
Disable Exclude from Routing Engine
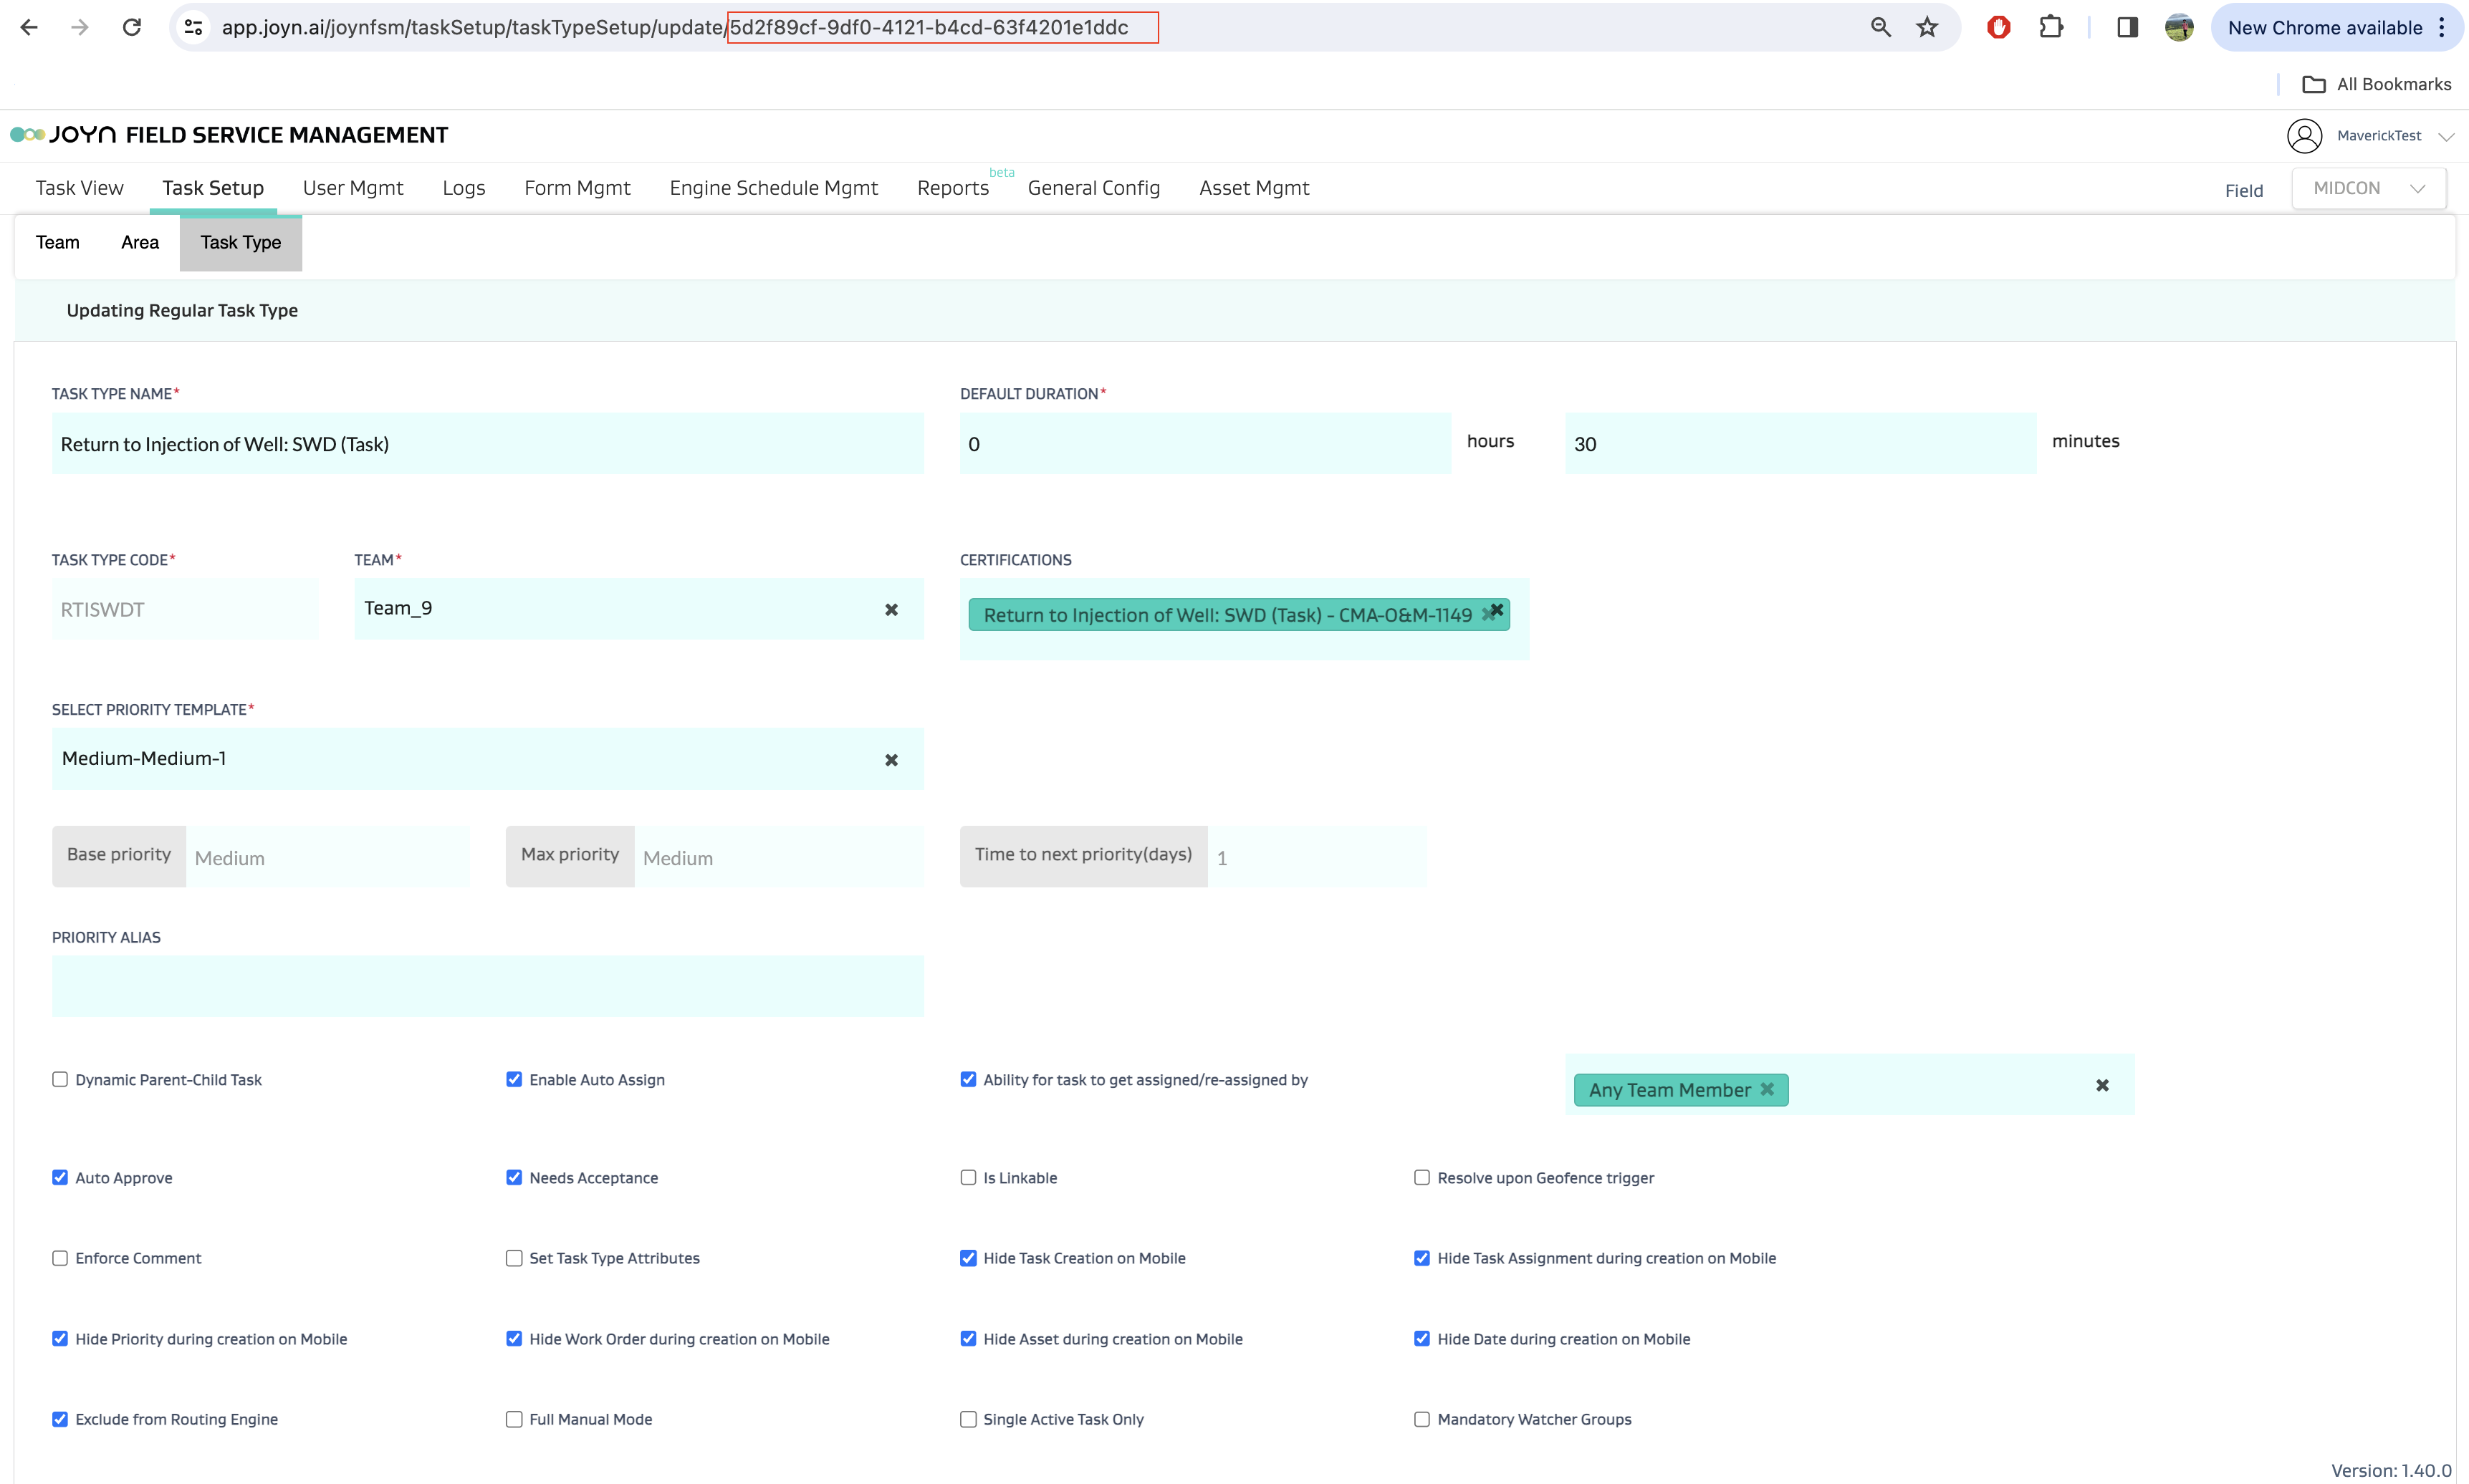(x=60, y=1418)
